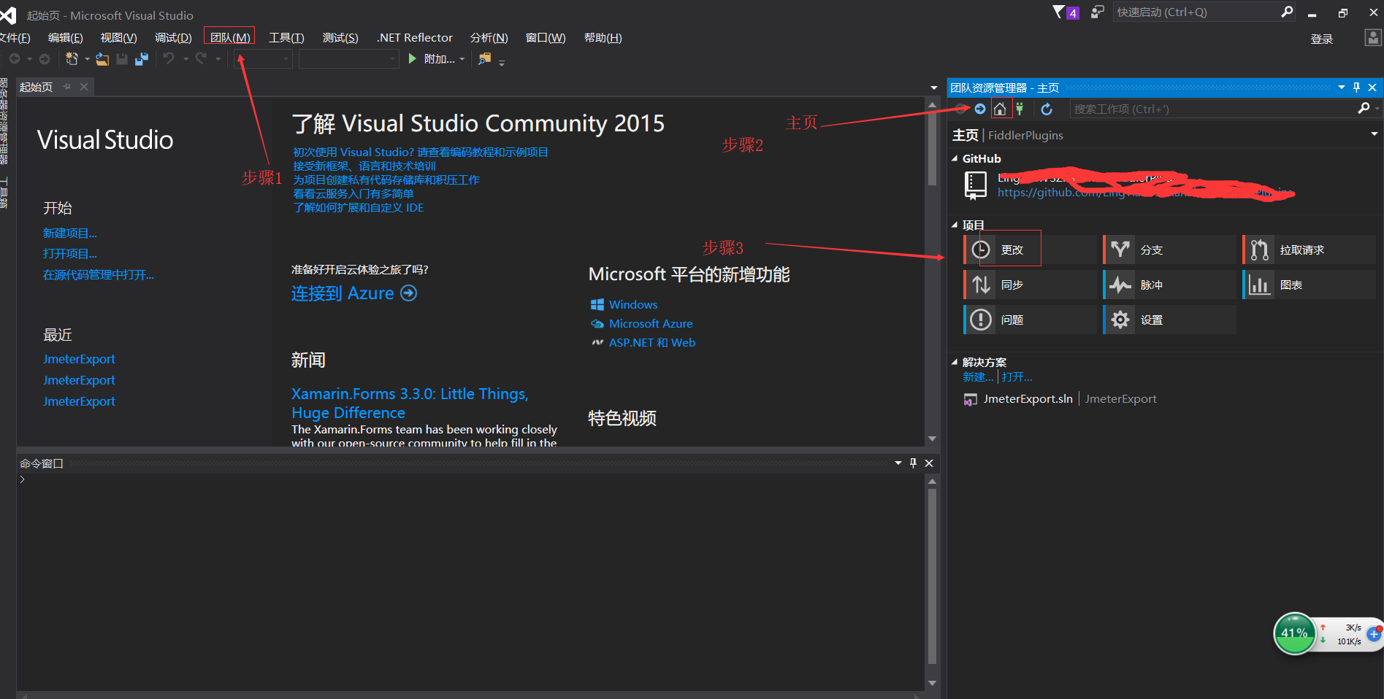Open the solution configurations combo box
This screenshot has height=699, width=1384.
[263, 59]
